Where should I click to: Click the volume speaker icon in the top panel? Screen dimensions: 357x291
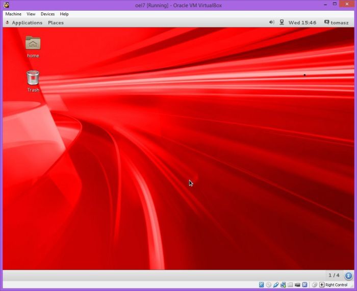pos(271,22)
